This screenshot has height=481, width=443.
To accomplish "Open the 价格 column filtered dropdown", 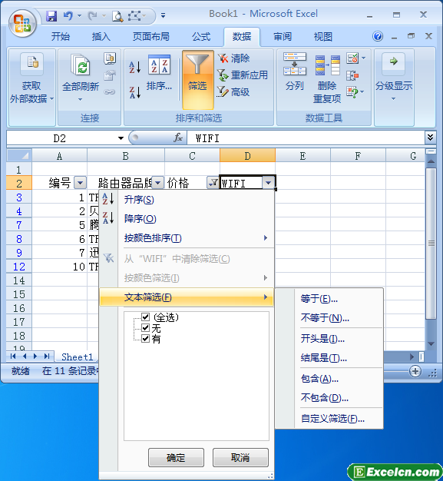I will (213, 183).
